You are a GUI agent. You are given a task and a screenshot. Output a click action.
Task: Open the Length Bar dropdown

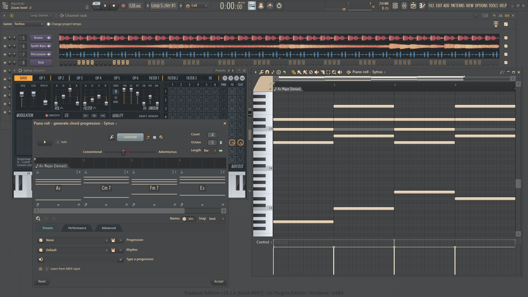coord(210,151)
